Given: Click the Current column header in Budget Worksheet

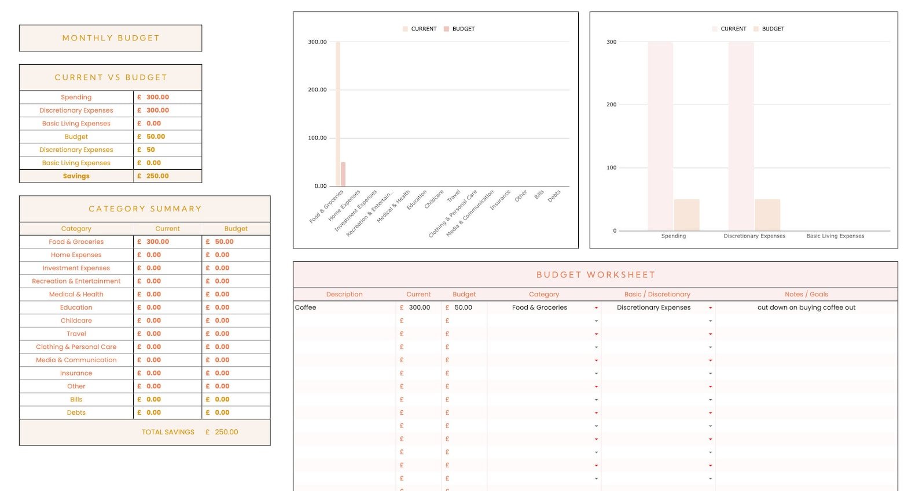Looking at the screenshot, I should [418, 295].
